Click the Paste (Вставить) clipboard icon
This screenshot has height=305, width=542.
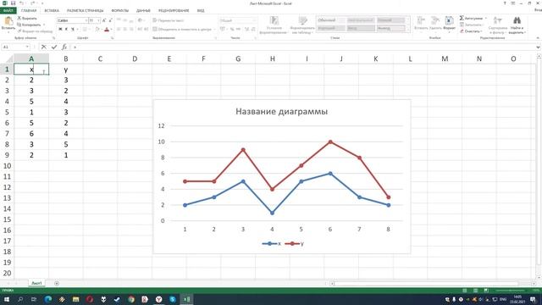(x=8, y=21)
